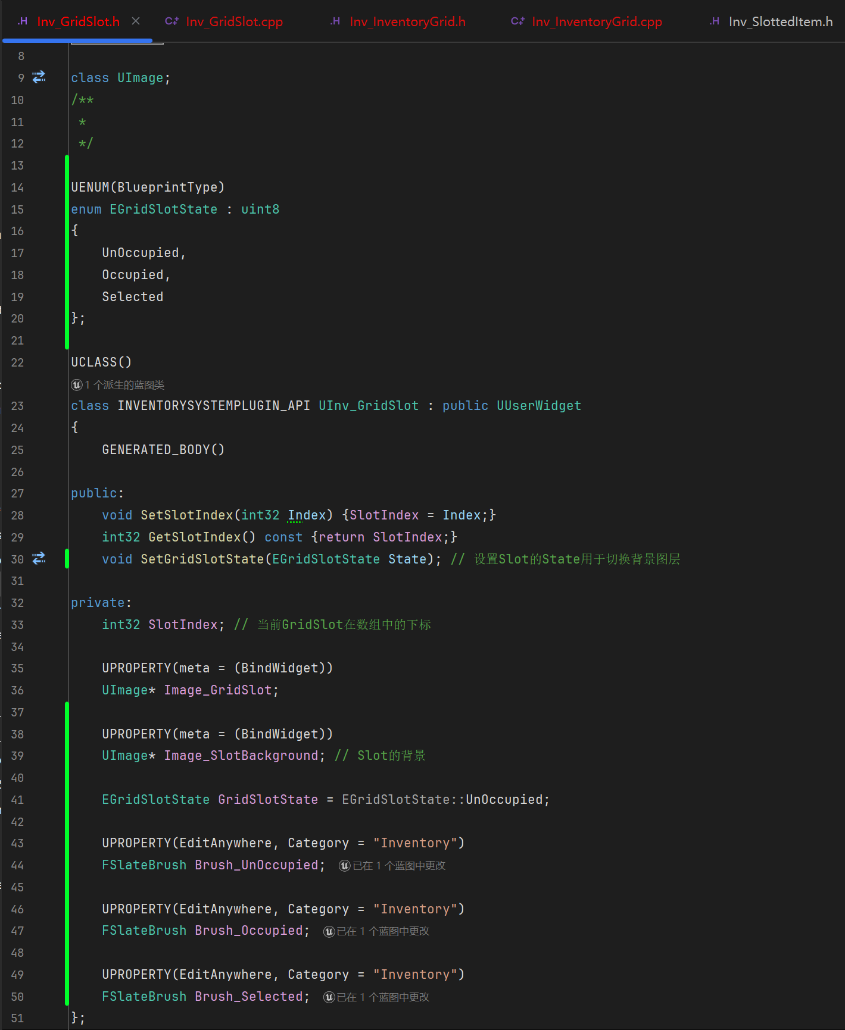Click the "Inventory" string on line 43
Image resolution: width=845 pixels, height=1030 pixels.
click(415, 843)
